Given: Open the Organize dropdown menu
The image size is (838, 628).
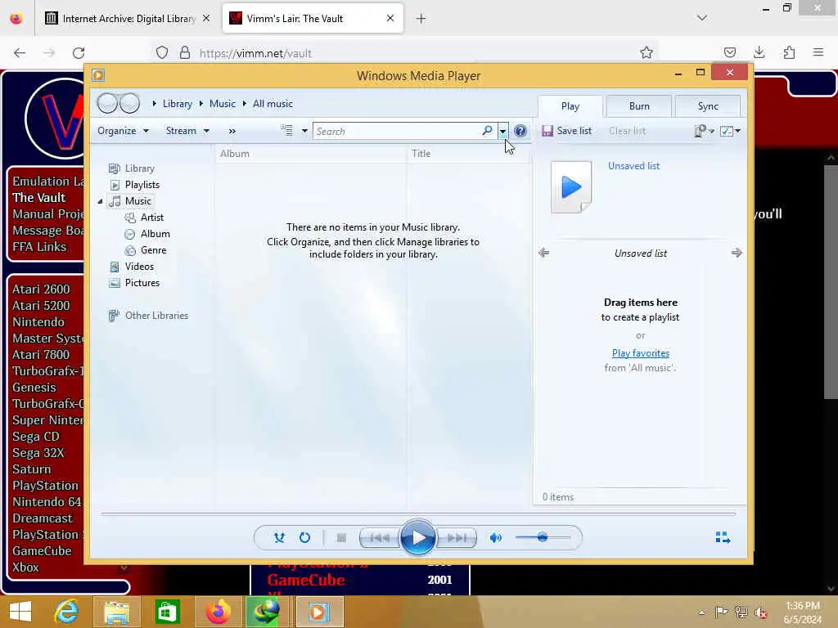Looking at the screenshot, I should pyautogui.click(x=123, y=131).
